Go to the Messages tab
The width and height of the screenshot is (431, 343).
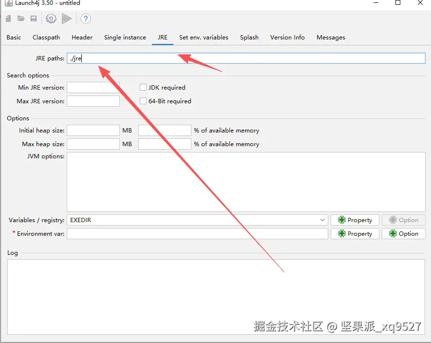click(x=331, y=38)
